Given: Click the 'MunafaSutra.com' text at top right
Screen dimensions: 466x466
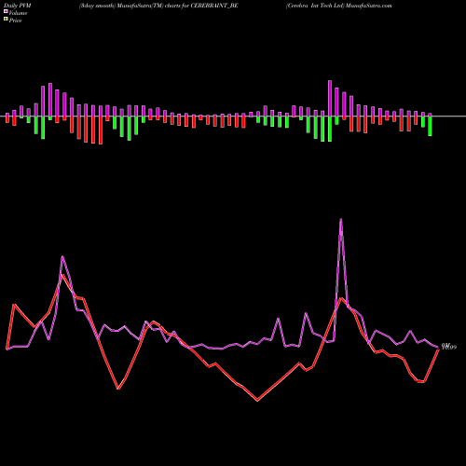Looking at the screenshot, I should click(369, 6).
